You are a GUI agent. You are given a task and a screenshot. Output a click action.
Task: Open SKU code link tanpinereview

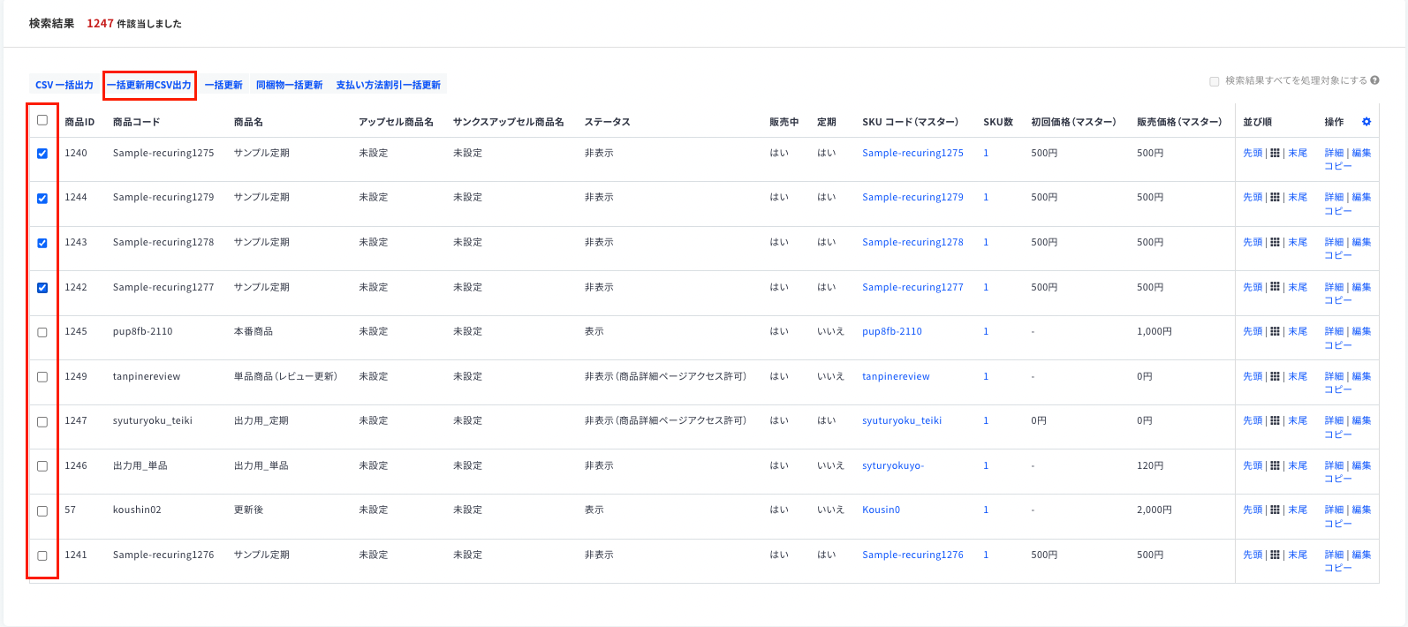tap(896, 376)
